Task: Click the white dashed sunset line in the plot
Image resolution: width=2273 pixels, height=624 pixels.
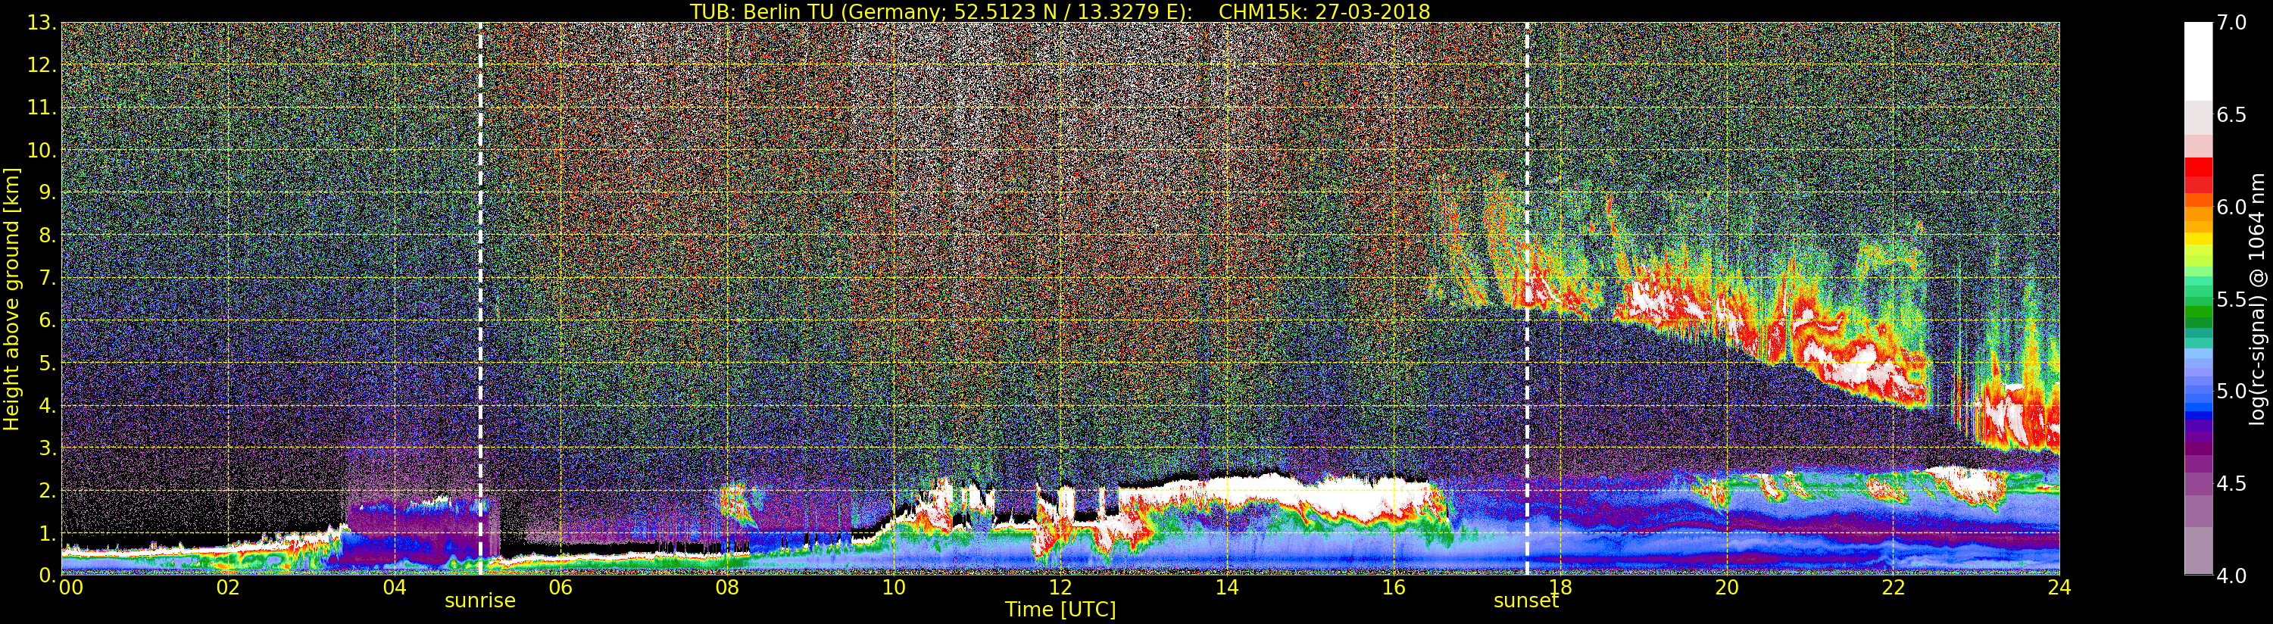Action: click(x=1526, y=300)
